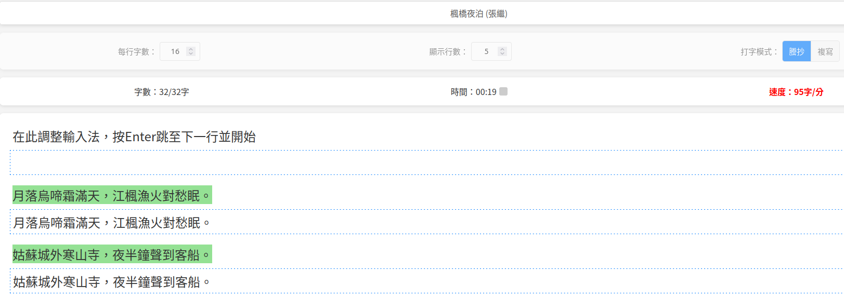Click the 字數 32/32字 counter

pos(161,92)
